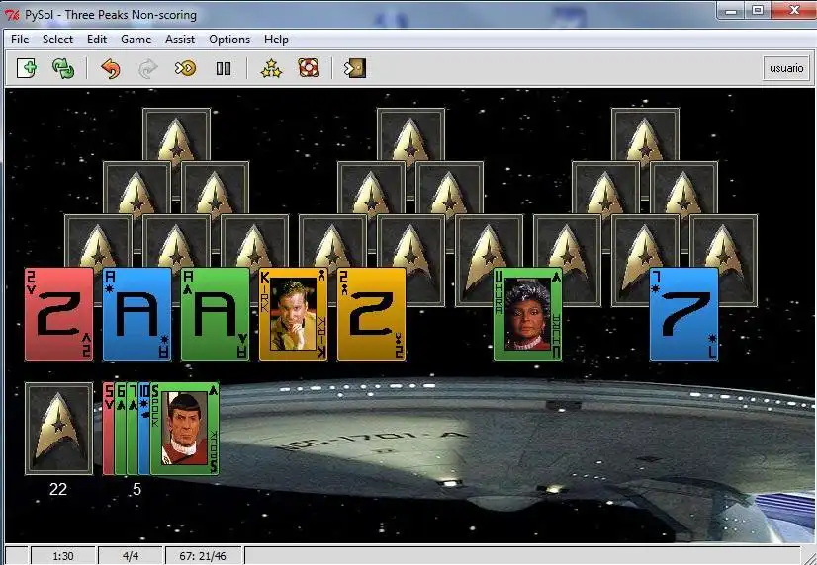Open the Assist menu
Image resolution: width=817 pixels, height=565 pixels.
180,40
